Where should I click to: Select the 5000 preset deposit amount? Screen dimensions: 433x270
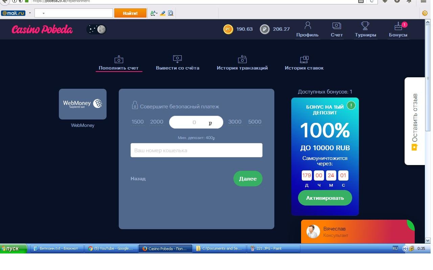(255, 122)
